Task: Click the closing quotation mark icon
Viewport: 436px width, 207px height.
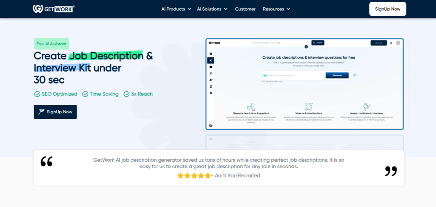Action: coord(391,171)
